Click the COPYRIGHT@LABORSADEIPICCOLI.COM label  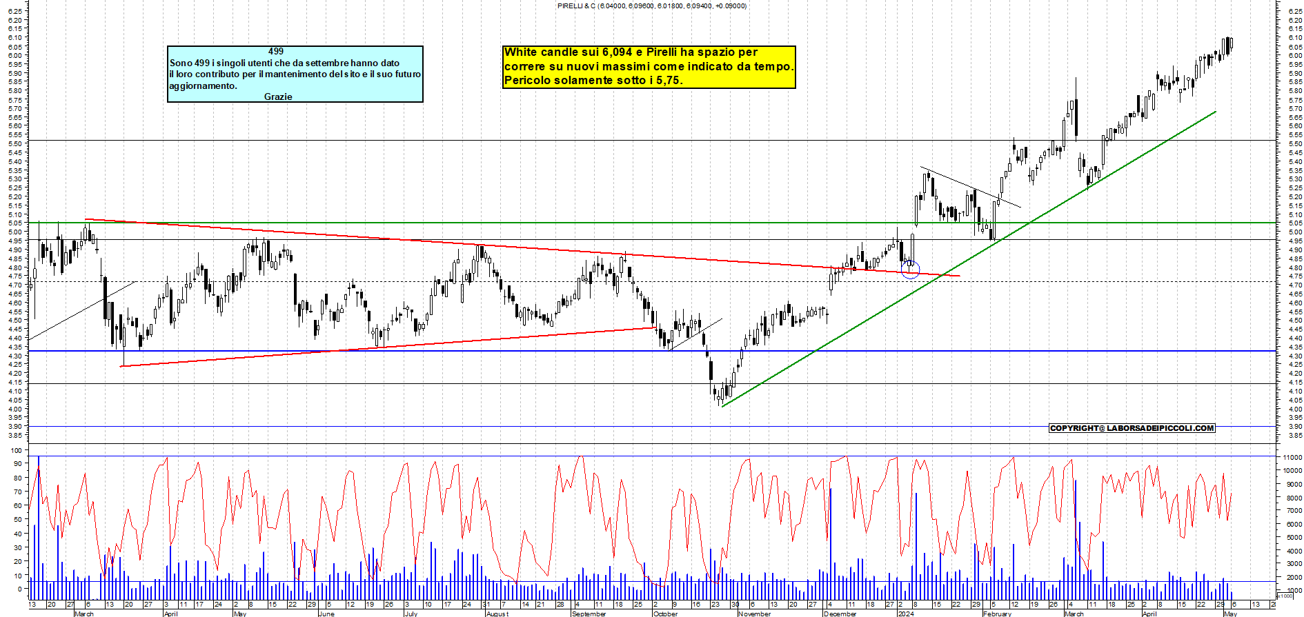pyautogui.click(x=1132, y=428)
